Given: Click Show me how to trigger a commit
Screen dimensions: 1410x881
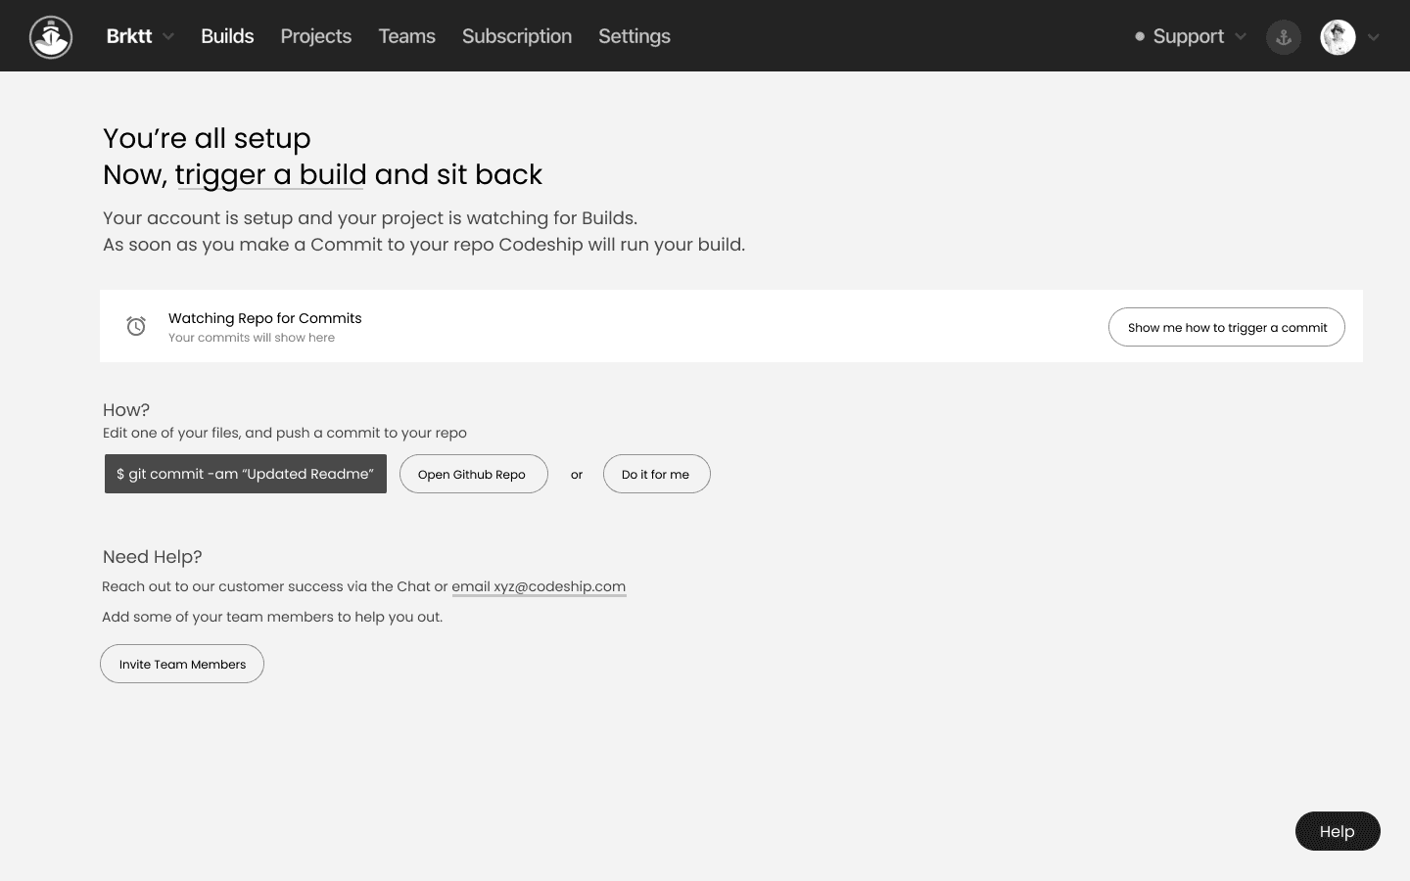Looking at the screenshot, I should click(x=1227, y=327).
